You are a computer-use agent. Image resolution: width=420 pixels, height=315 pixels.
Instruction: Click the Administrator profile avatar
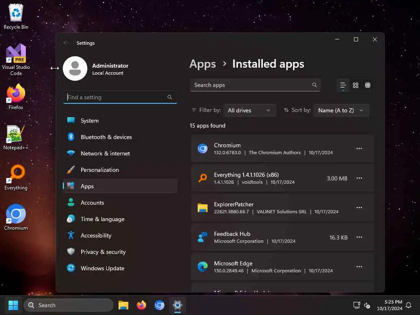point(75,68)
